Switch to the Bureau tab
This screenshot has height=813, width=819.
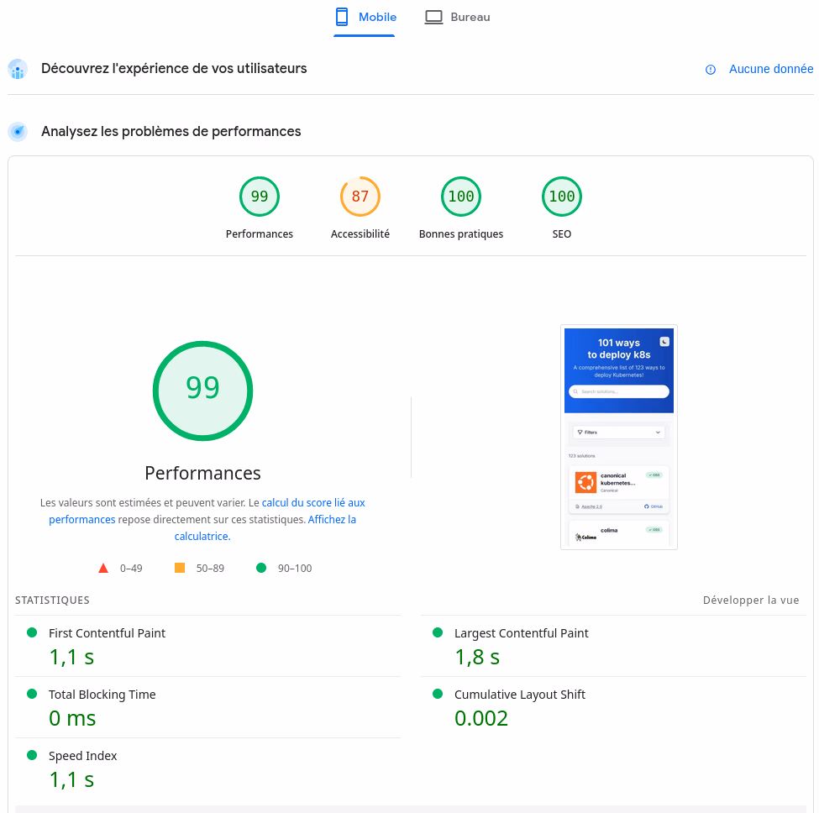[457, 16]
